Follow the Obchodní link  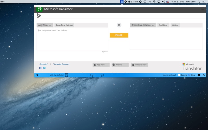click(x=43, y=64)
